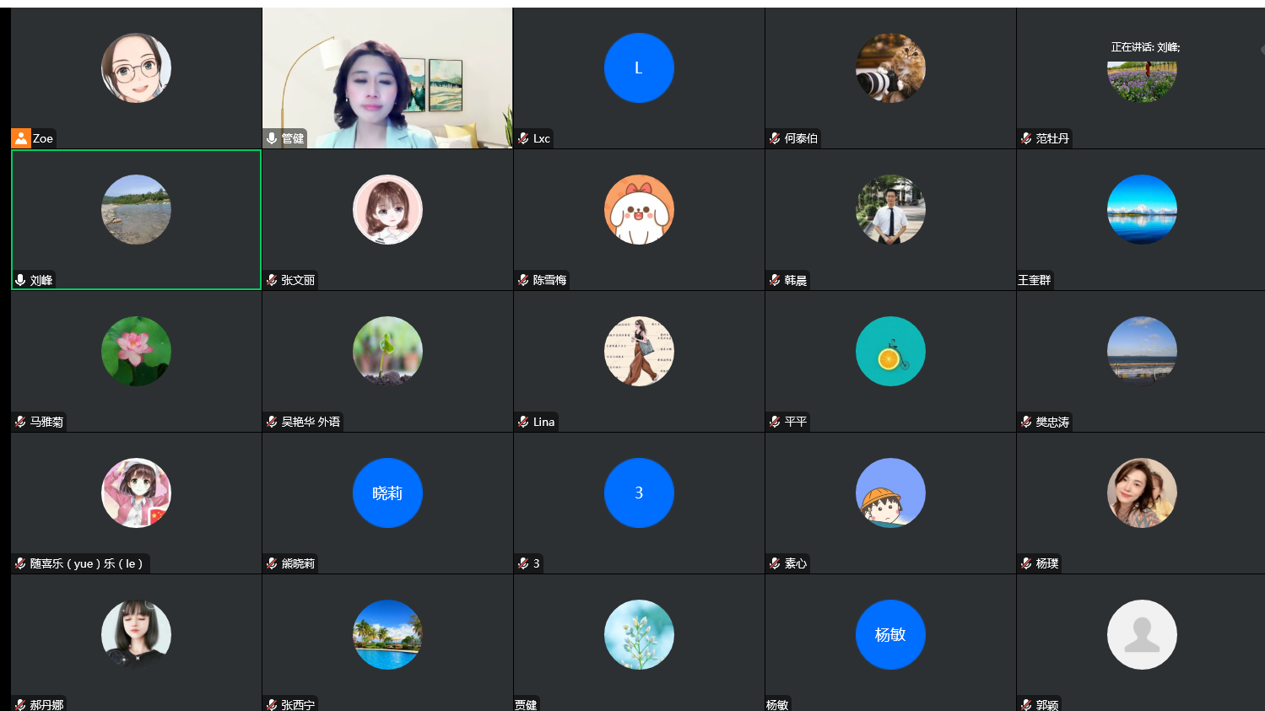1265x711 pixels.
Task: Click the 吴艳华 外语 name label
Action: tap(311, 422)
